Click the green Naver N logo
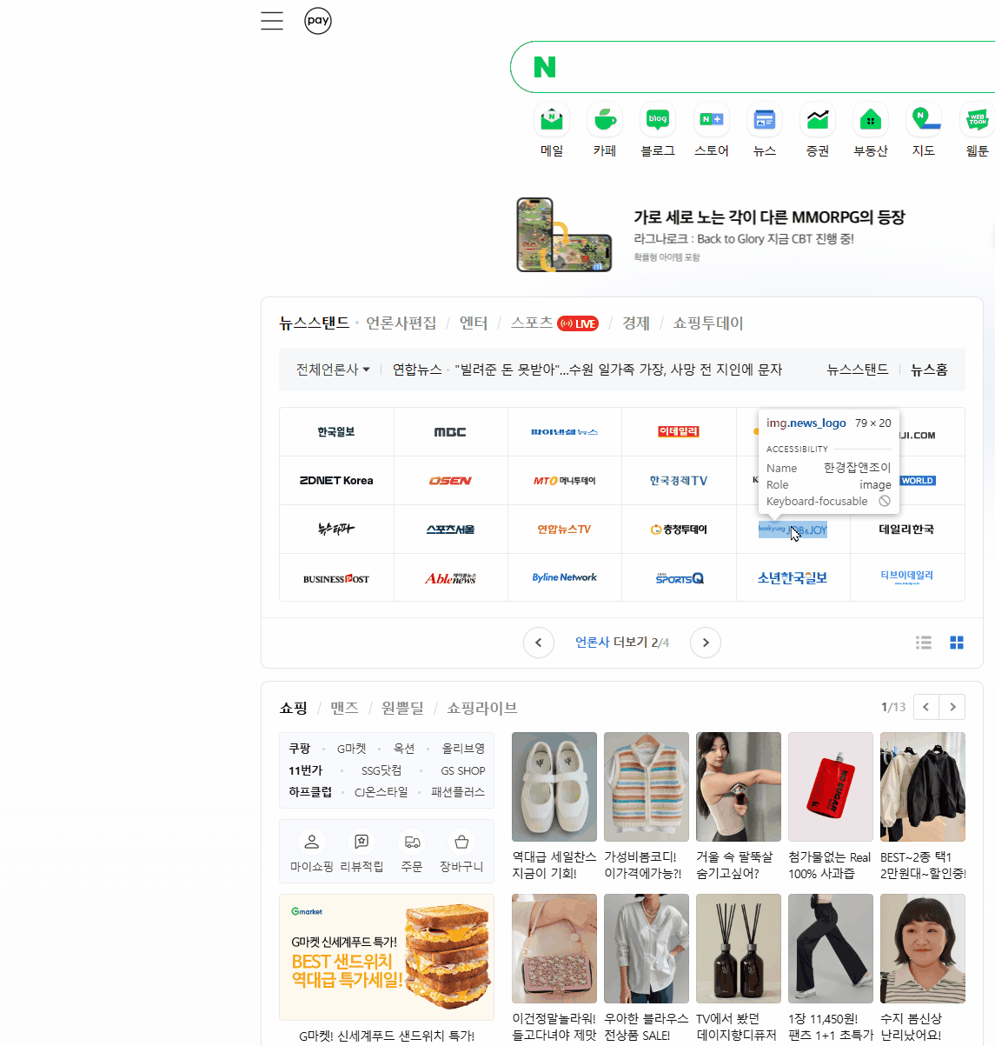Image resolution: width=995 pixels, height=1046 pixels. [x=545, y=67]
